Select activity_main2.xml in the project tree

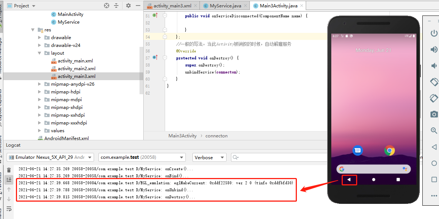[76, 69]
